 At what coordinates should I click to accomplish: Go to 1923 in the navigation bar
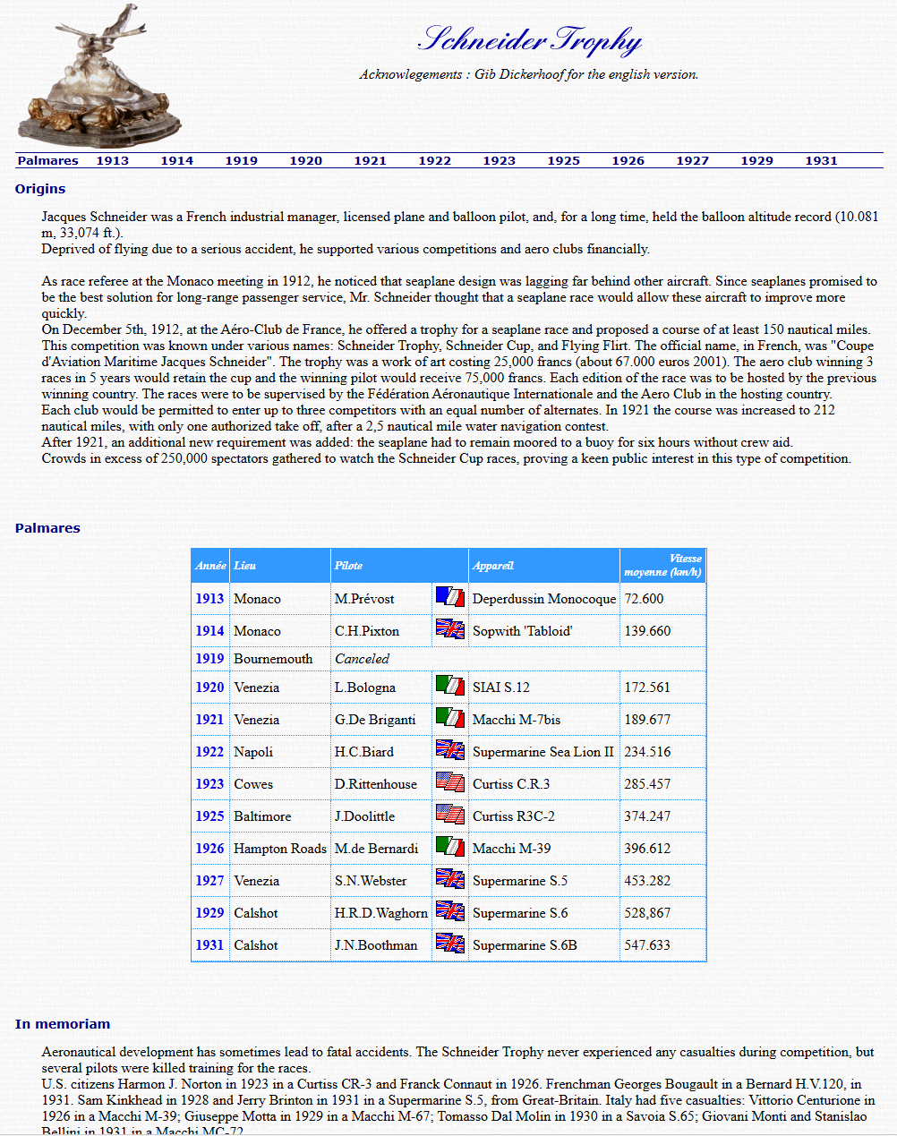(x=500, y=161)
